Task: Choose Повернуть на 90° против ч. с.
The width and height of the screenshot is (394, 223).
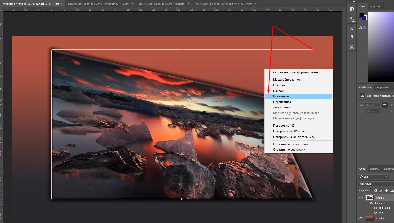Action: pos(299,137)
